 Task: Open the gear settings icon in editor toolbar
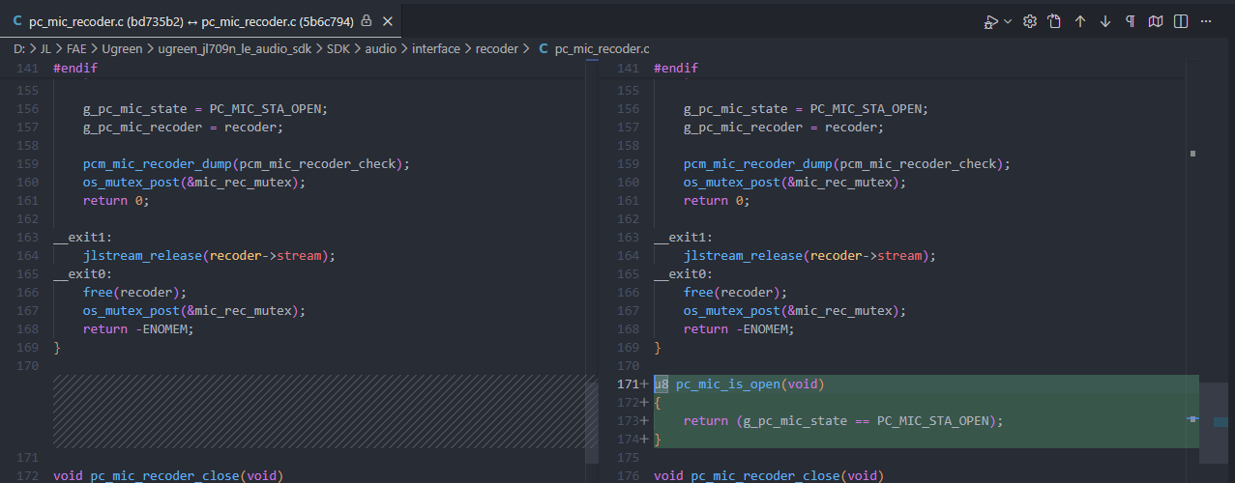point(1030,21)
